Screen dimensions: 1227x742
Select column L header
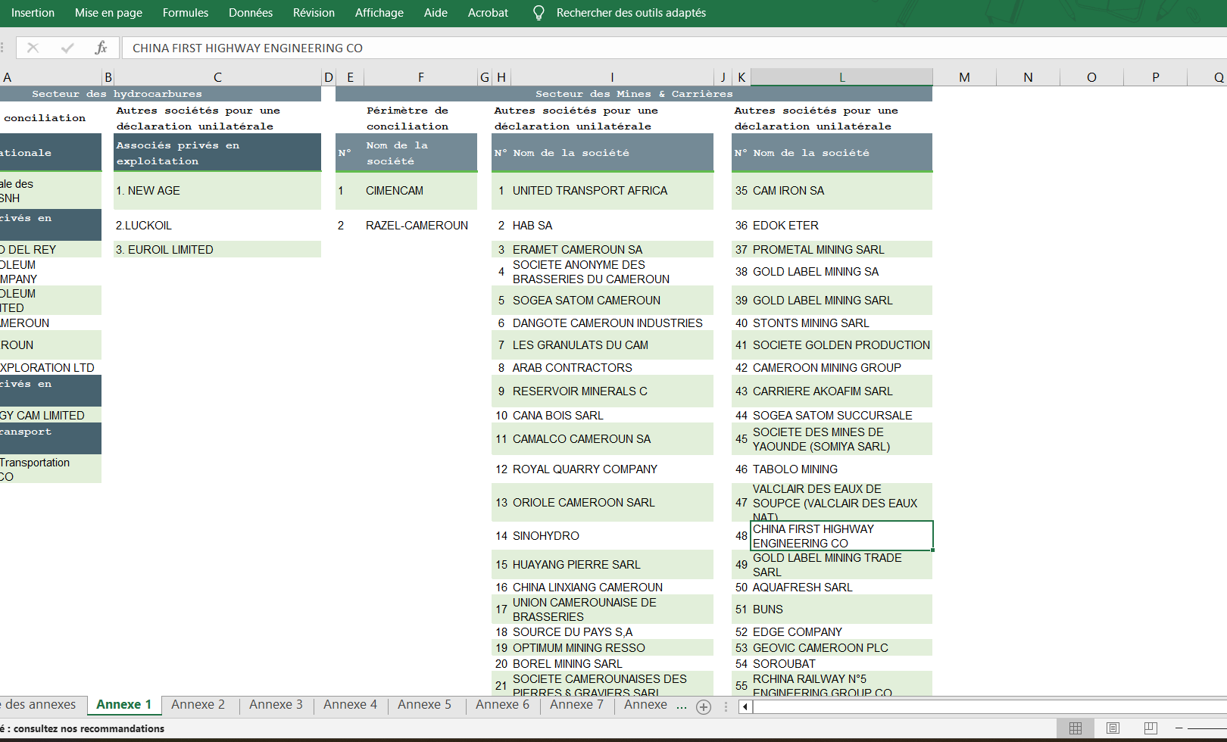click(841, 77)
